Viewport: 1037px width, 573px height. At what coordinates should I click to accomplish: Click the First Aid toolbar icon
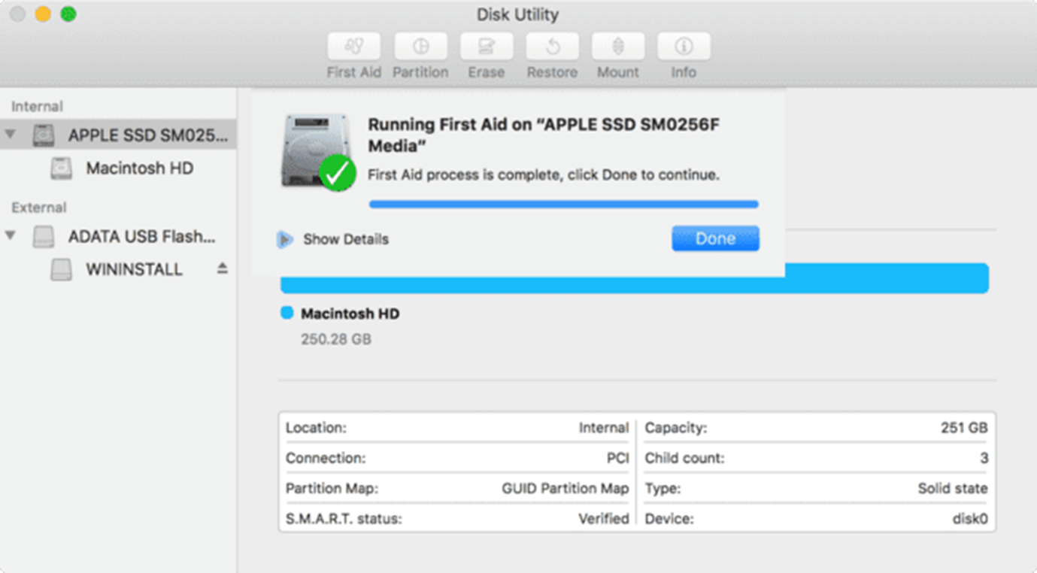tap(353, 47)
